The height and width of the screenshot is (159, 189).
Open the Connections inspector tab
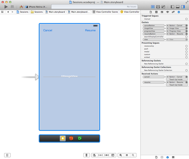pos(179,12)
